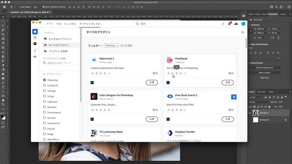292x164 pixels.
Task: Select the manage plugins sidebar item
Action: coord(61,51)
